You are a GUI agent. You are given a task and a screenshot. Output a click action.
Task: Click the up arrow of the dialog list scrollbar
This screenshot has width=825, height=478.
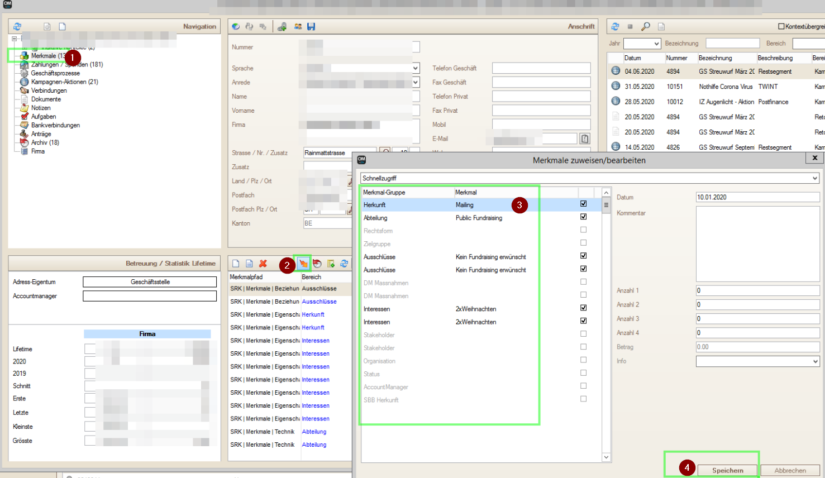click(x=606, y=193)
